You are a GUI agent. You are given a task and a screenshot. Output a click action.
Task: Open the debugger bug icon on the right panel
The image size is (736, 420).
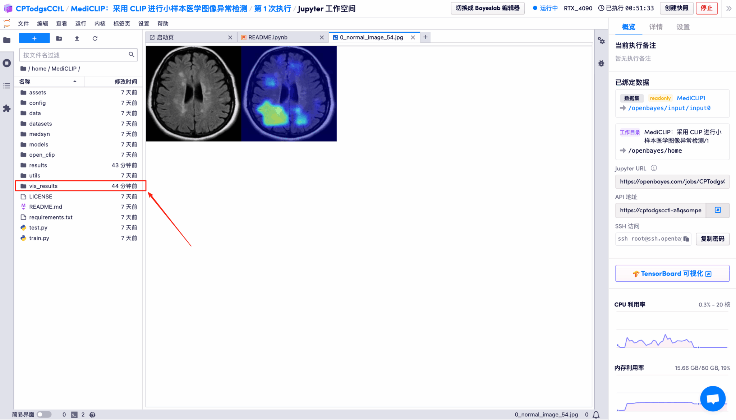(602, 63)
